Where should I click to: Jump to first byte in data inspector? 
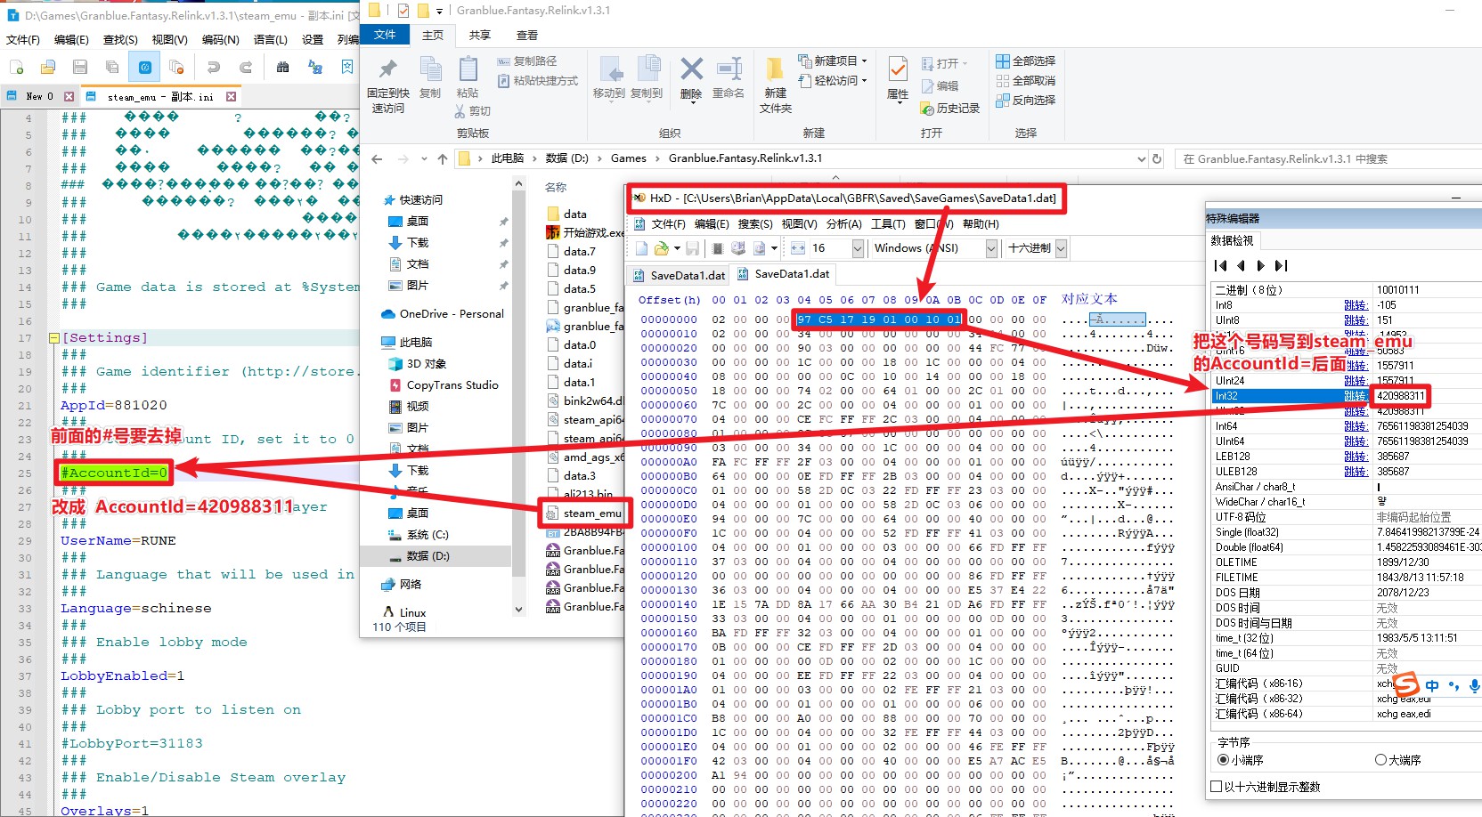coord(1221,265)
